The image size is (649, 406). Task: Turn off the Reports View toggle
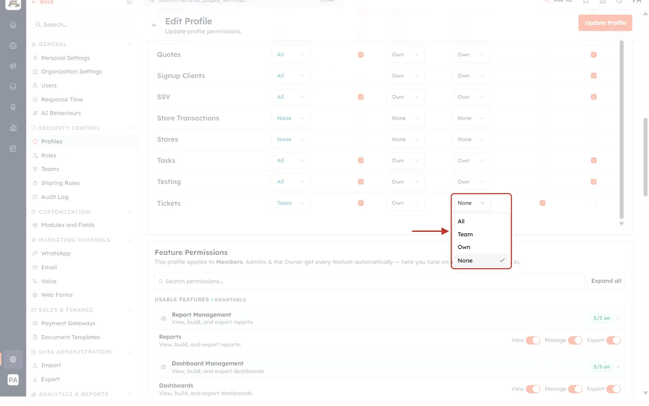pyautogui.click(x=533, y=340)
